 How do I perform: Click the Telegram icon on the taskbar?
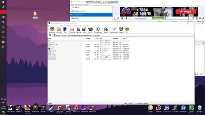[4, 22]
